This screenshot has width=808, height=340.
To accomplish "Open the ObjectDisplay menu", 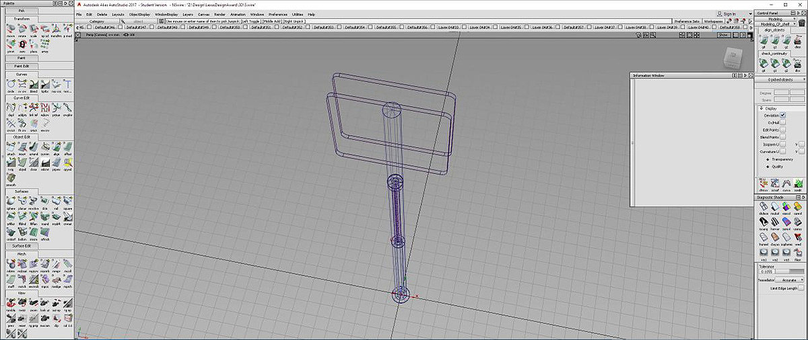I will click(139, 14).
